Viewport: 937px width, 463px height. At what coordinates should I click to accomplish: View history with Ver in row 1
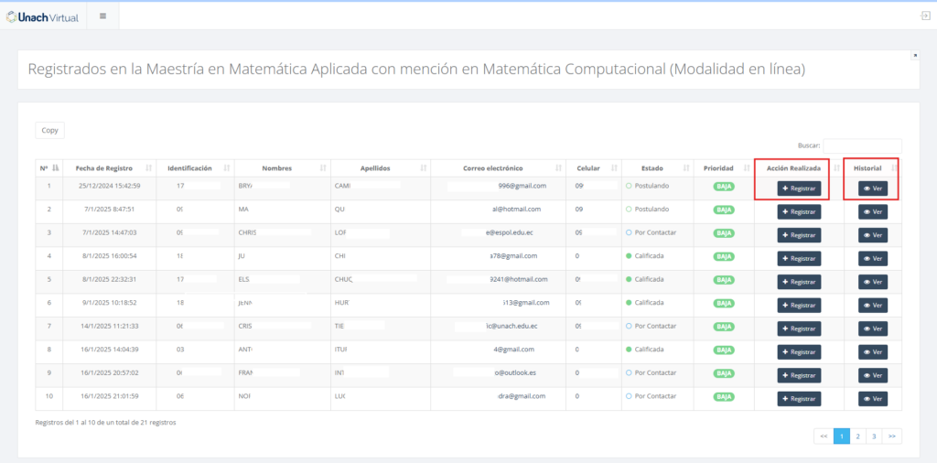pyautogui.click(x=872, y=188)
